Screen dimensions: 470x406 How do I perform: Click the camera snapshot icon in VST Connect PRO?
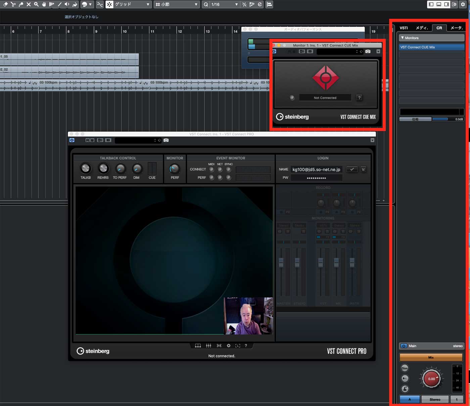coord(166,140)
